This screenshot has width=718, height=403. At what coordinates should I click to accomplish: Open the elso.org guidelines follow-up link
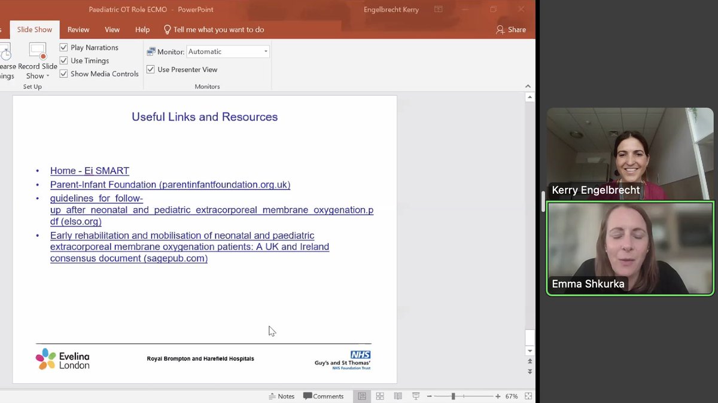(x=212, y=210)
